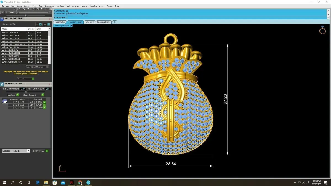Image resolution: width=331 pixels, height=186 pixels.
Task: Expand the command history with right-side arrow
Action: click(328, 17)
